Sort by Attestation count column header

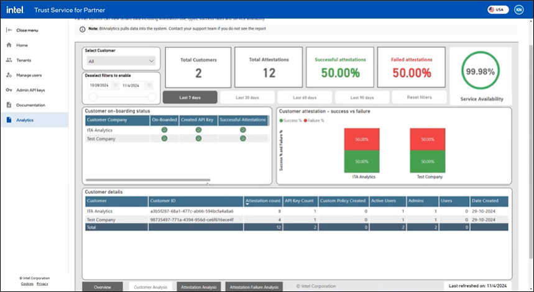pyautogui.click(x=263, y=201)
